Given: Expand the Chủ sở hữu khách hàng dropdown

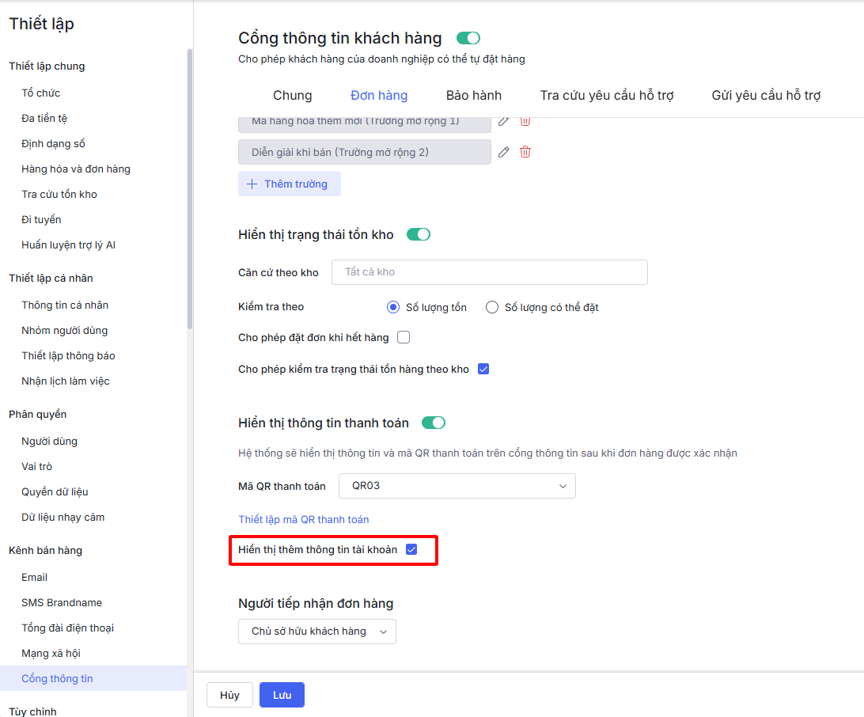Looking at the screenshot, I should coord(317,631).
